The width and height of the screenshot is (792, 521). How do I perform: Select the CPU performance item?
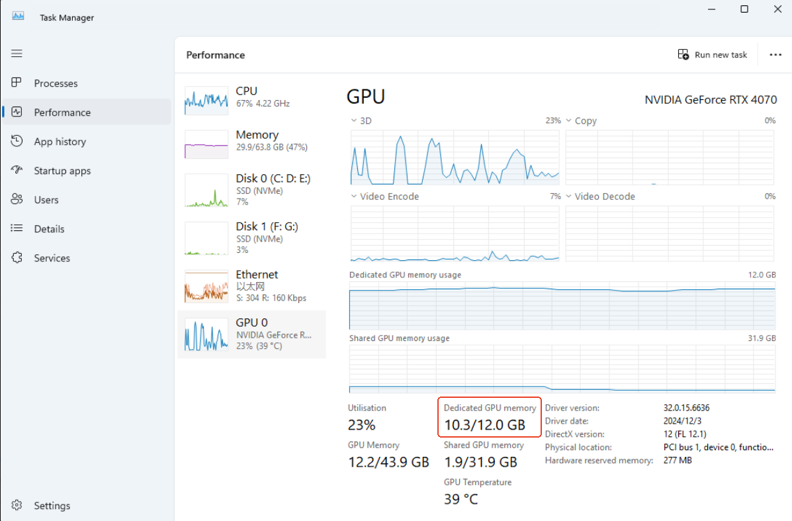click(x=251, y=100)
